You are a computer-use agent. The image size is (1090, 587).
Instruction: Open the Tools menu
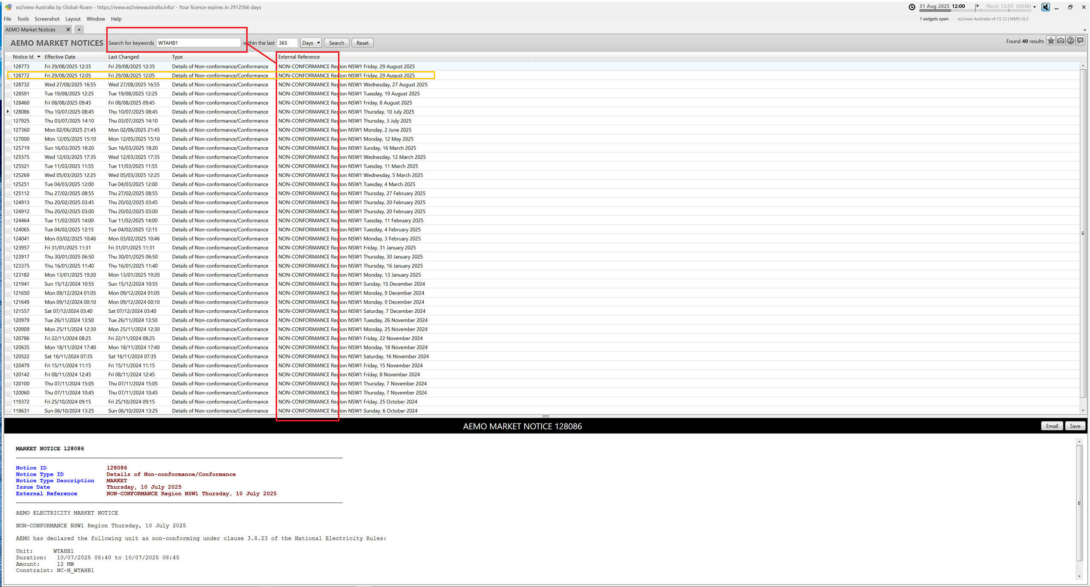[23, 19]
